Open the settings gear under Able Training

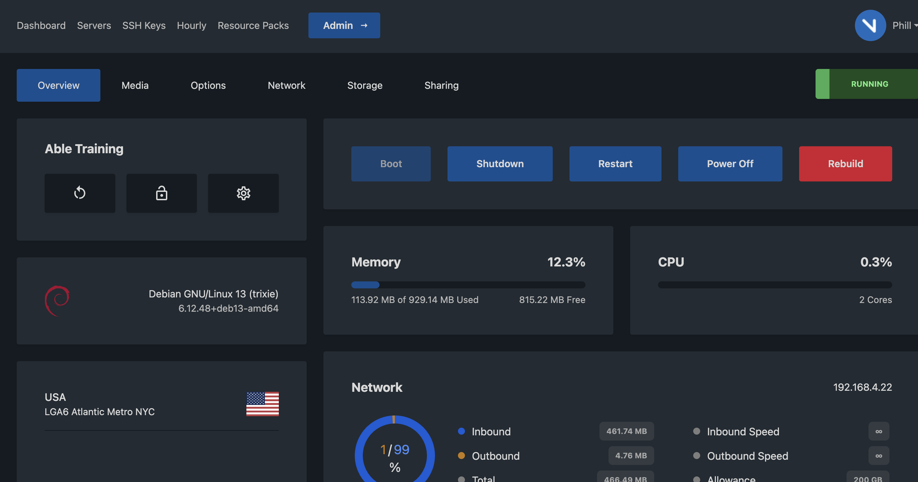(x=243, y=193)
